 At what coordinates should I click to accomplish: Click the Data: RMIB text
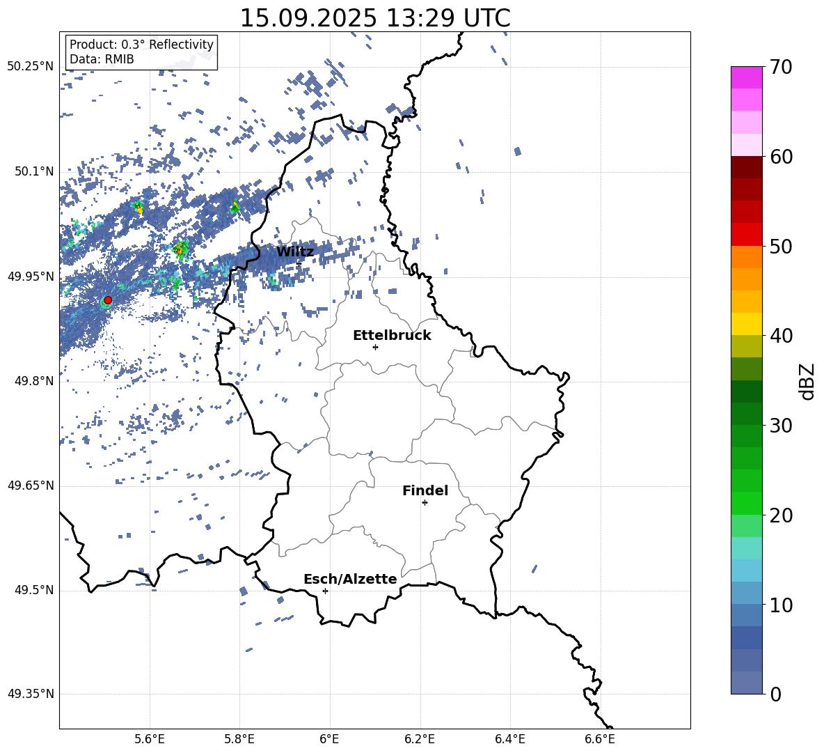[102, 59]
